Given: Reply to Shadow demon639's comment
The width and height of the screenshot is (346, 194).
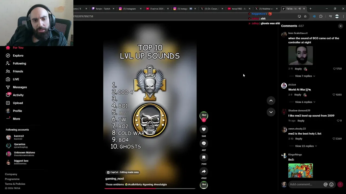Looking at the screenshot, I should 301,121.
